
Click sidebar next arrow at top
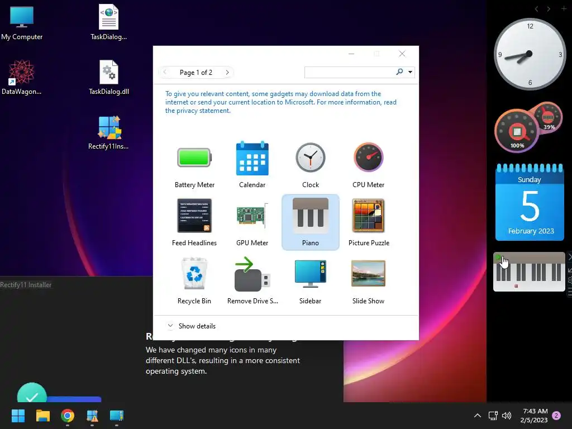pyautogui.click(x=549, y=9)
